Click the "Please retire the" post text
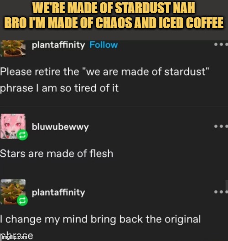Viewport: 228px width, 241px height. coord(39,72)
